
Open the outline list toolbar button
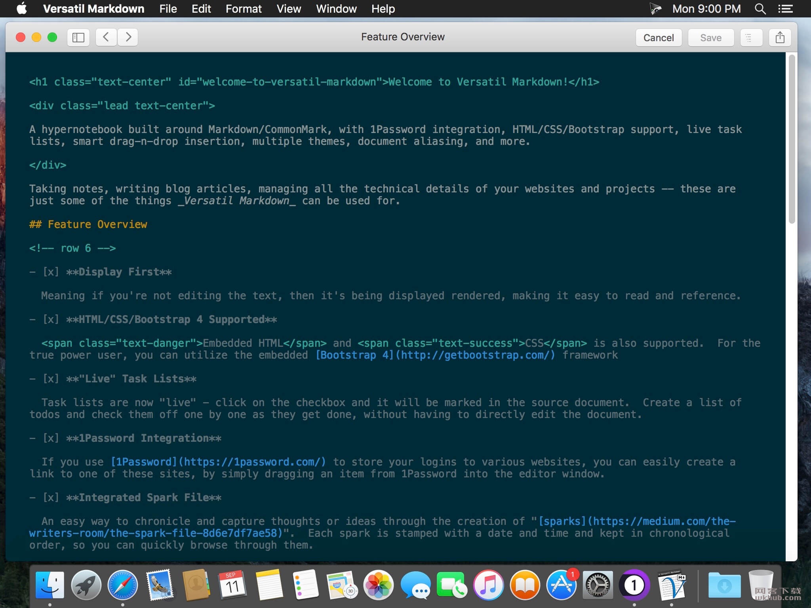751,38
